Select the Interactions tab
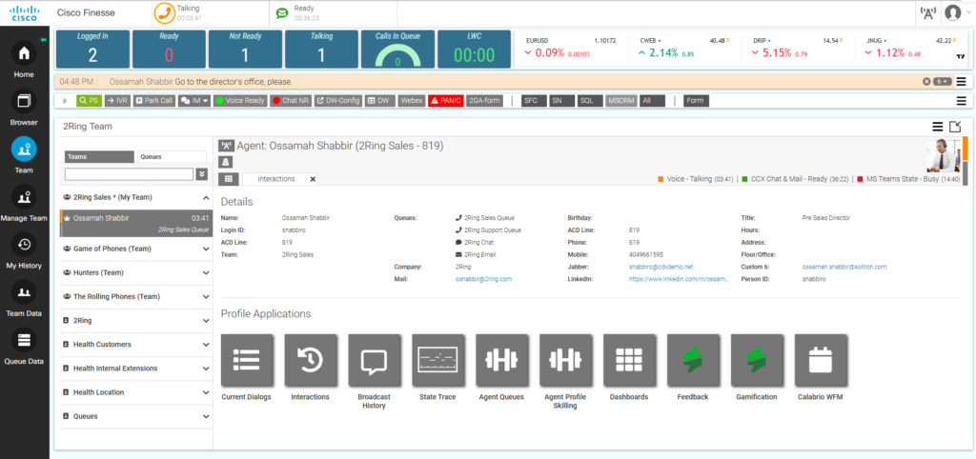The width and height of the screenshot is (976, 459). pos(275,178)
